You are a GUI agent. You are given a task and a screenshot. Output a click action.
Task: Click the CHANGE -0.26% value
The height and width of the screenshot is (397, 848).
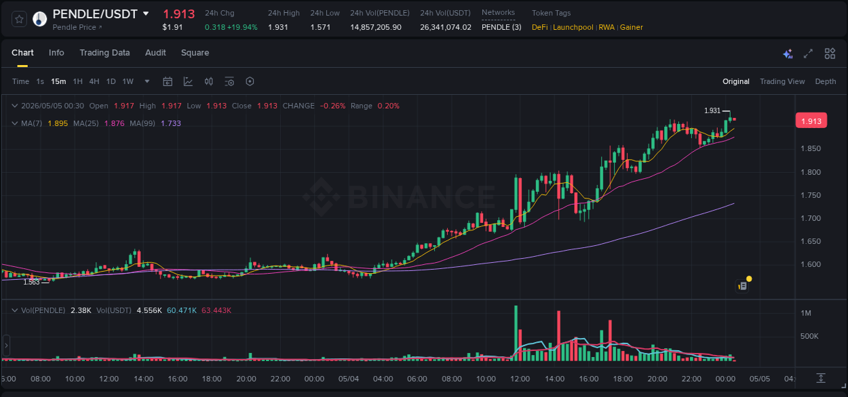pyautogui.click(x=332, y=106)
